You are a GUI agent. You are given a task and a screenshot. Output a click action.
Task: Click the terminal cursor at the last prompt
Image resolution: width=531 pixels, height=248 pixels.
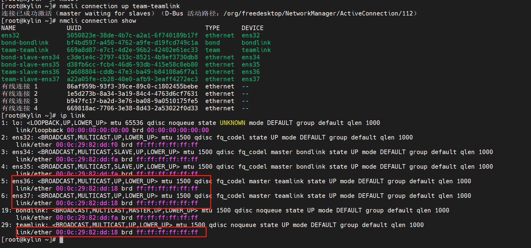coord(61,240)
